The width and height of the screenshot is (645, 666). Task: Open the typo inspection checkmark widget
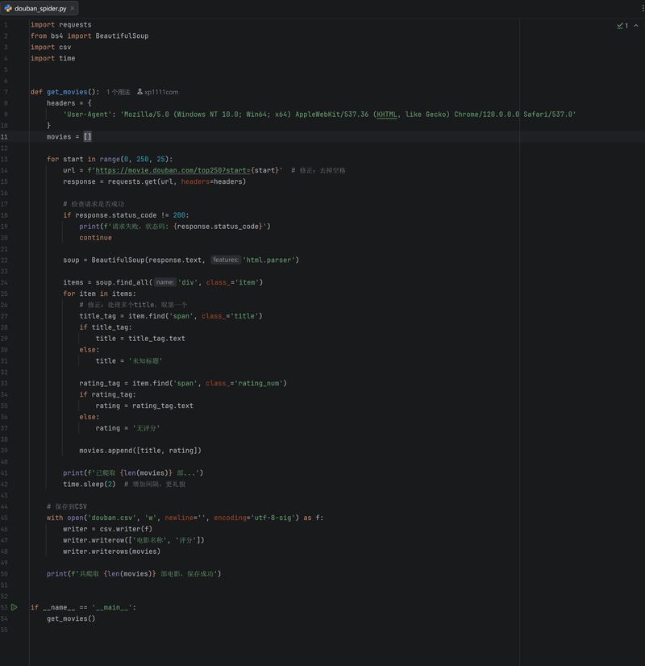pyautogui.click(x=621, y=26)
